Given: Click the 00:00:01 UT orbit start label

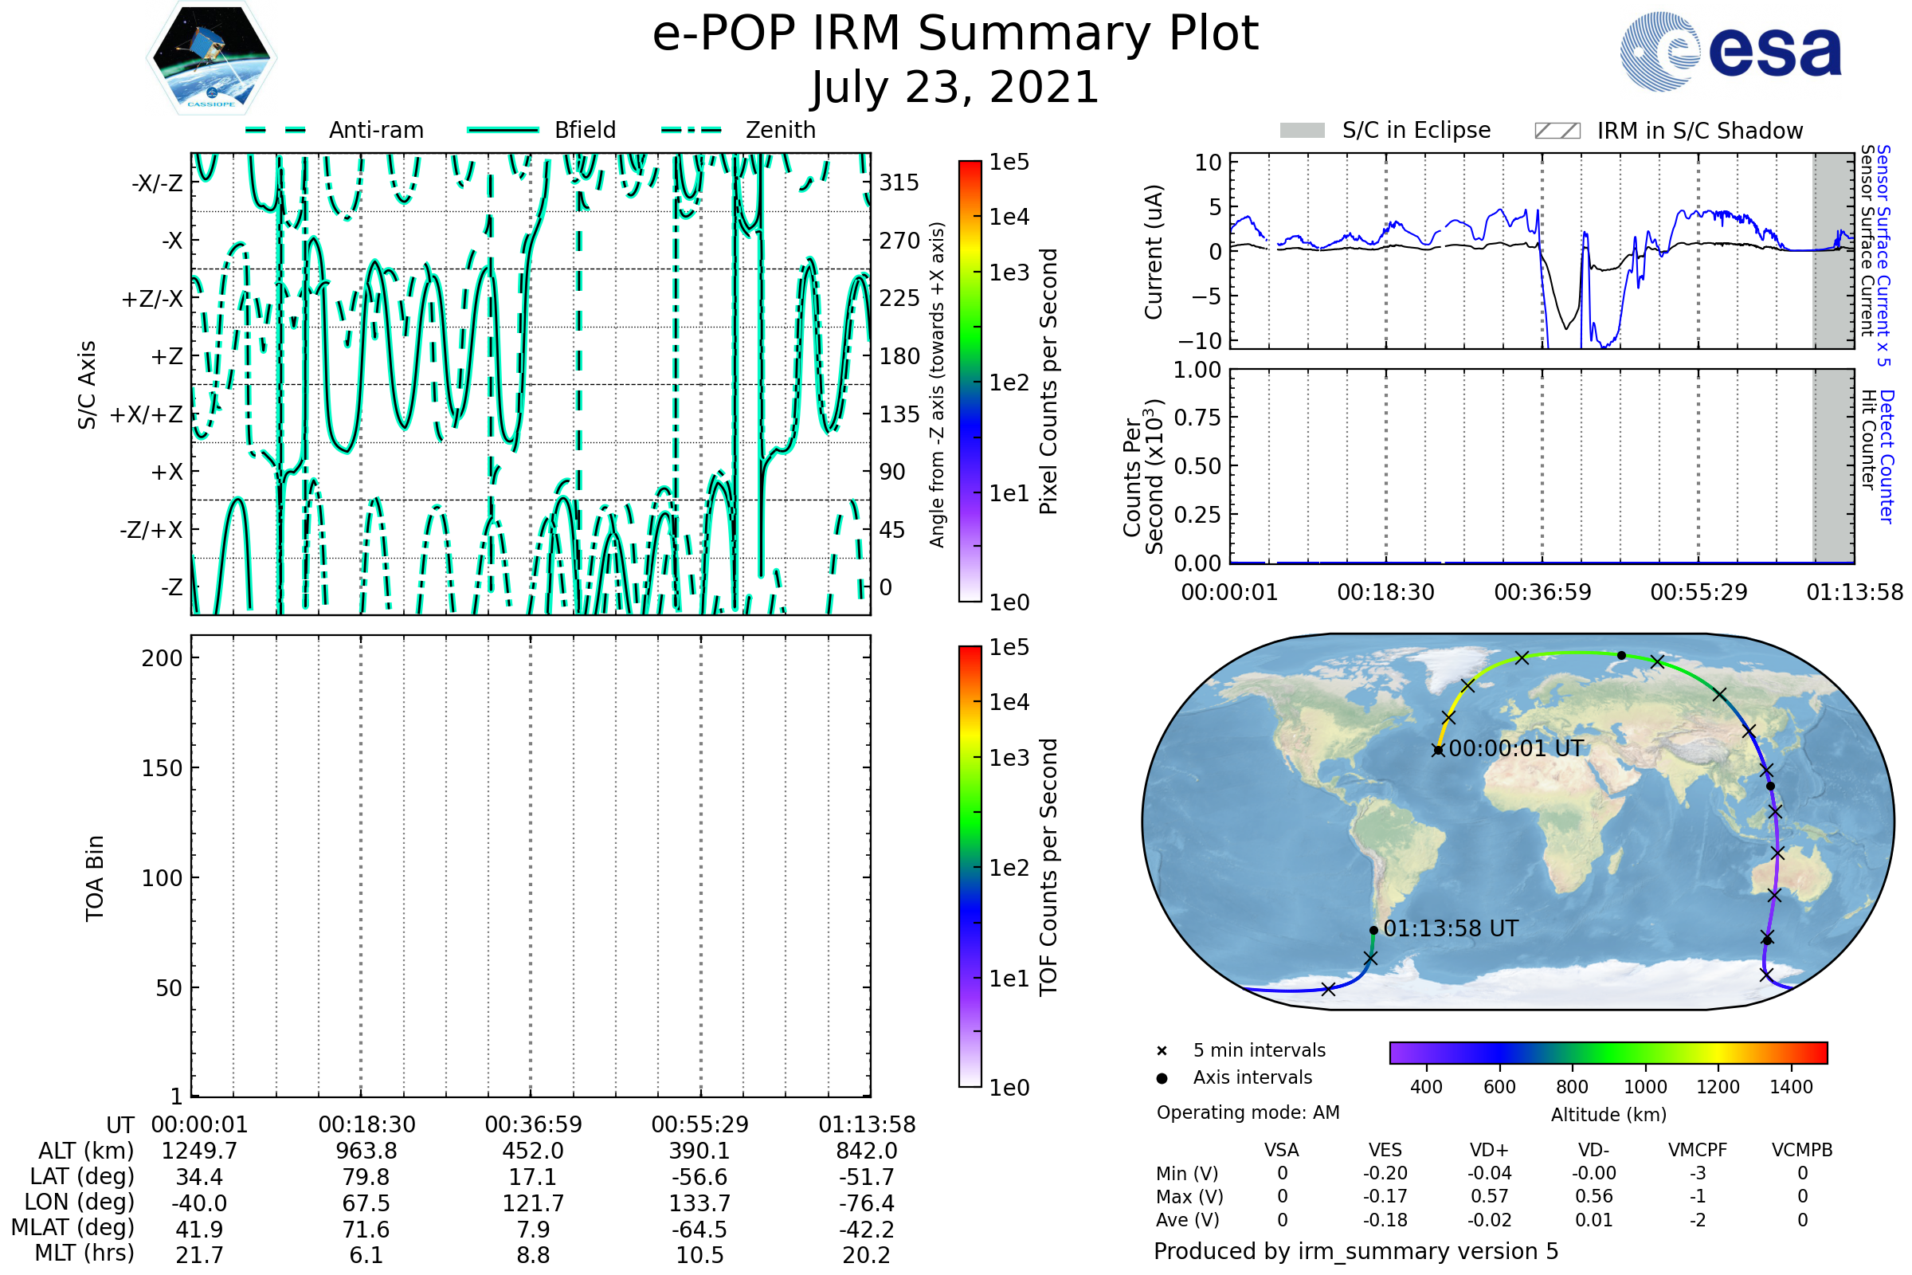Looking at the screenshot, I should (1517, 749).
